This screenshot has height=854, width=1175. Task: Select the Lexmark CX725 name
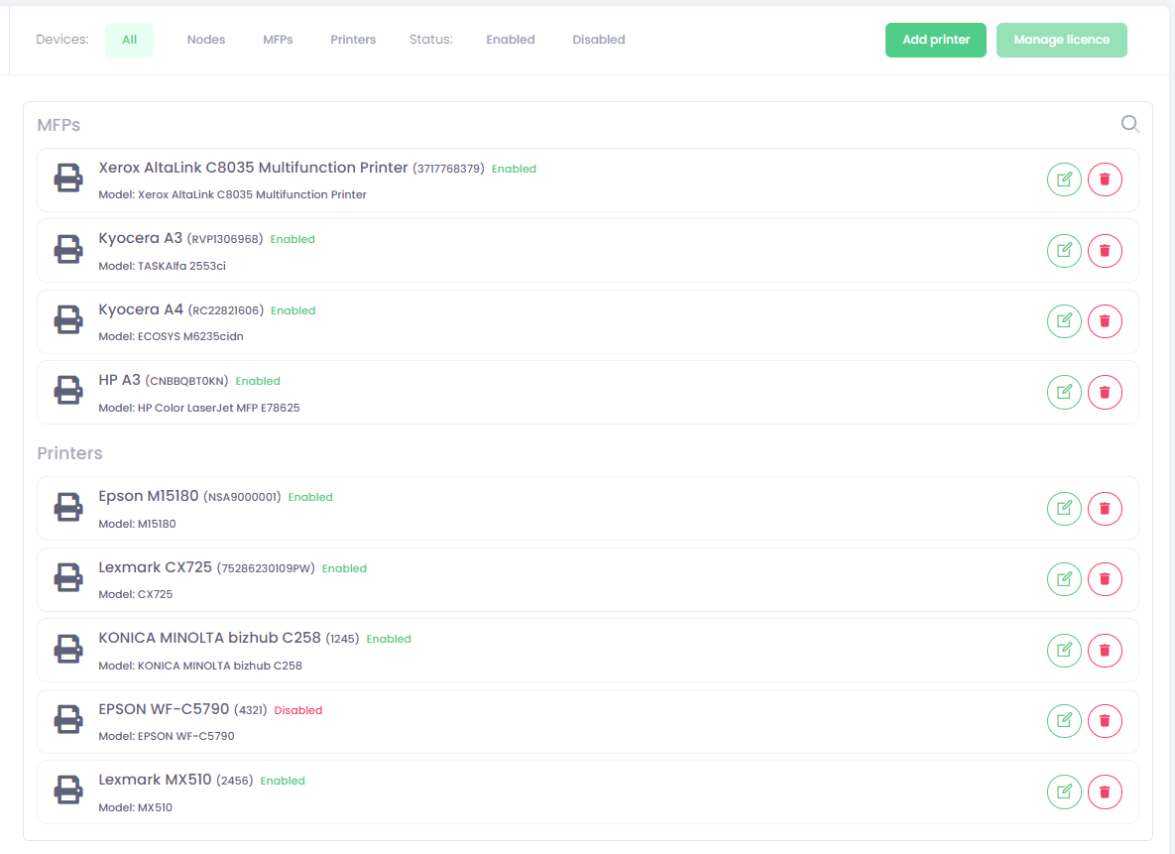(155, 567)
